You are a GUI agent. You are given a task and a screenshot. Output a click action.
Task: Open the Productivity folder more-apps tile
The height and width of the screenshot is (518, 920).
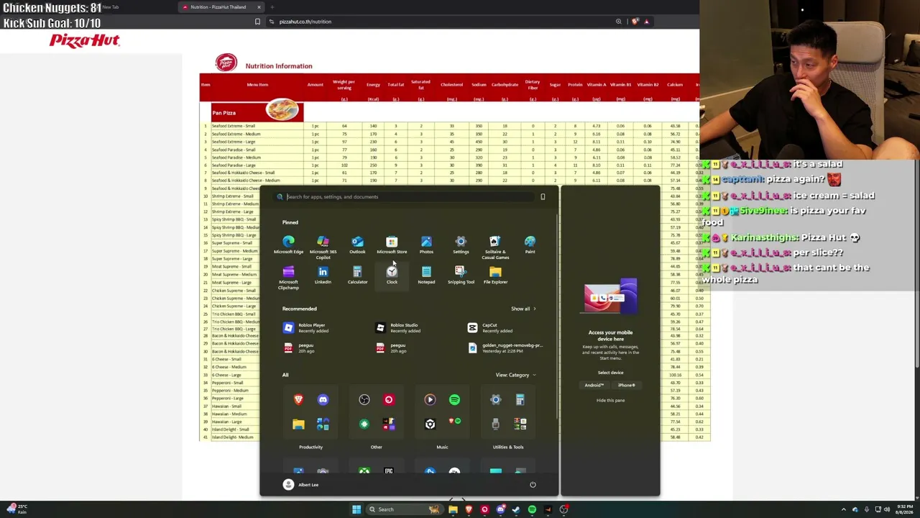323,424
